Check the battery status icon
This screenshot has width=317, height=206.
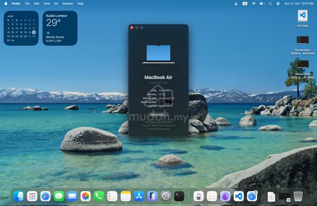tap(262, 3)
